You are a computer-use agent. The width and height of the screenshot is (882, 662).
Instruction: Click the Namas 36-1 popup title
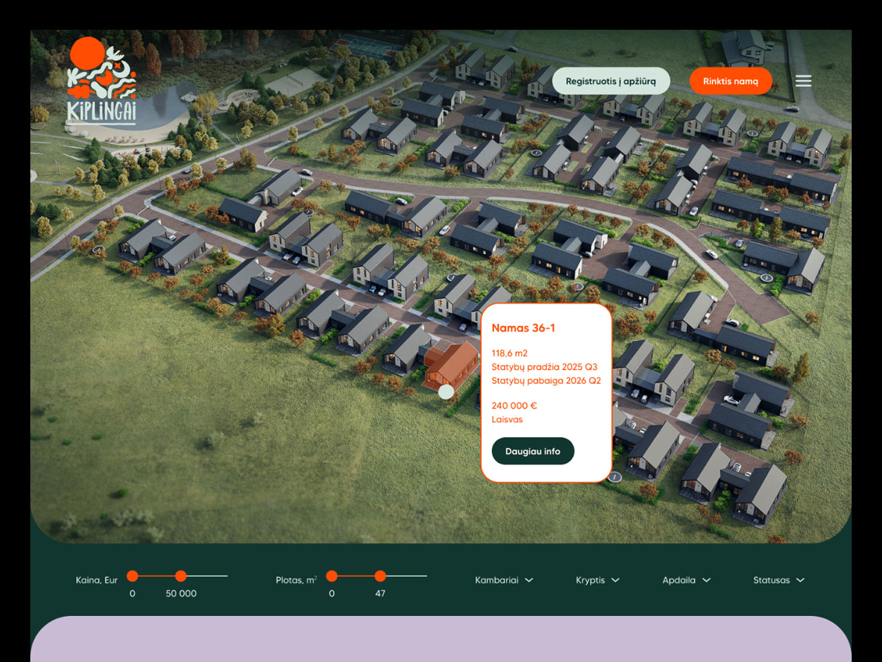[523, 328]
